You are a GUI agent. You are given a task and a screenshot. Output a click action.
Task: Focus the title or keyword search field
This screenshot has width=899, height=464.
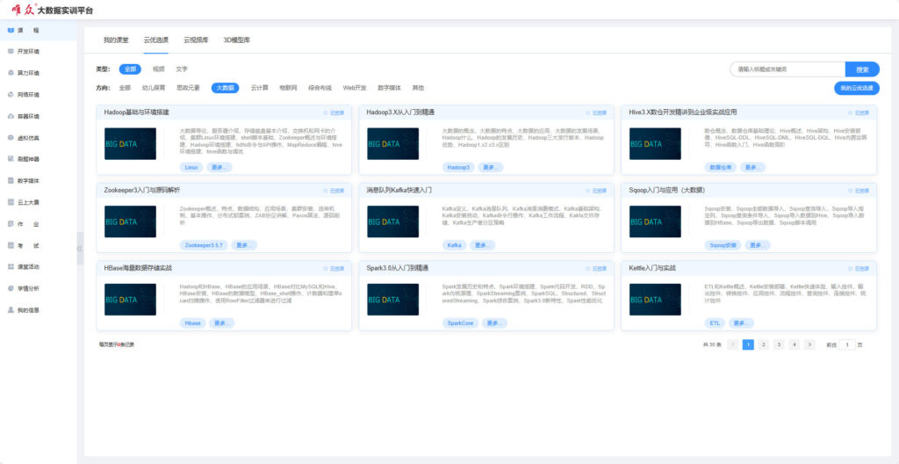tap(788, 69)
